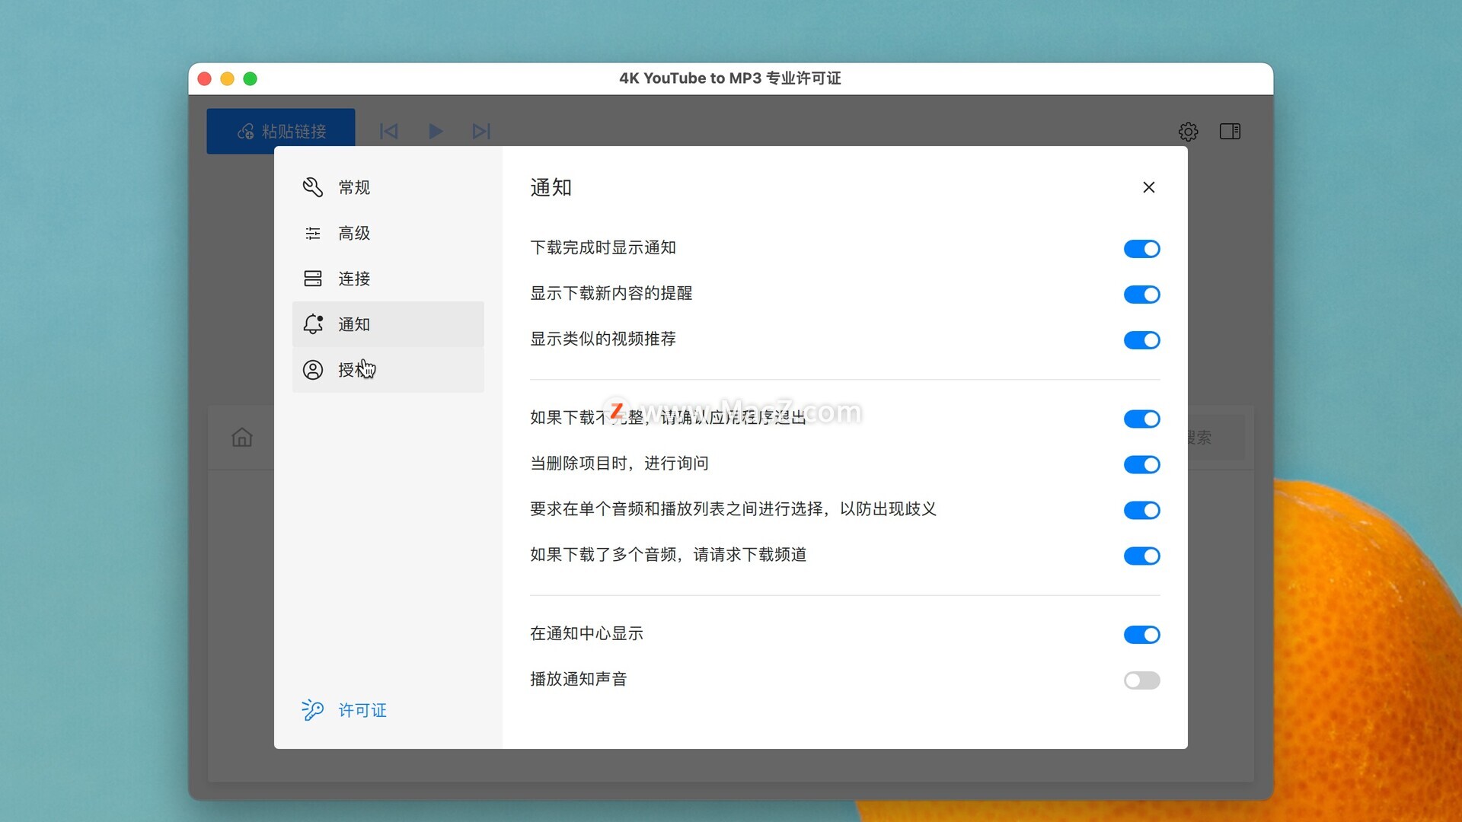
Task: Click the green zoom window button
Action: pos(250,78)
